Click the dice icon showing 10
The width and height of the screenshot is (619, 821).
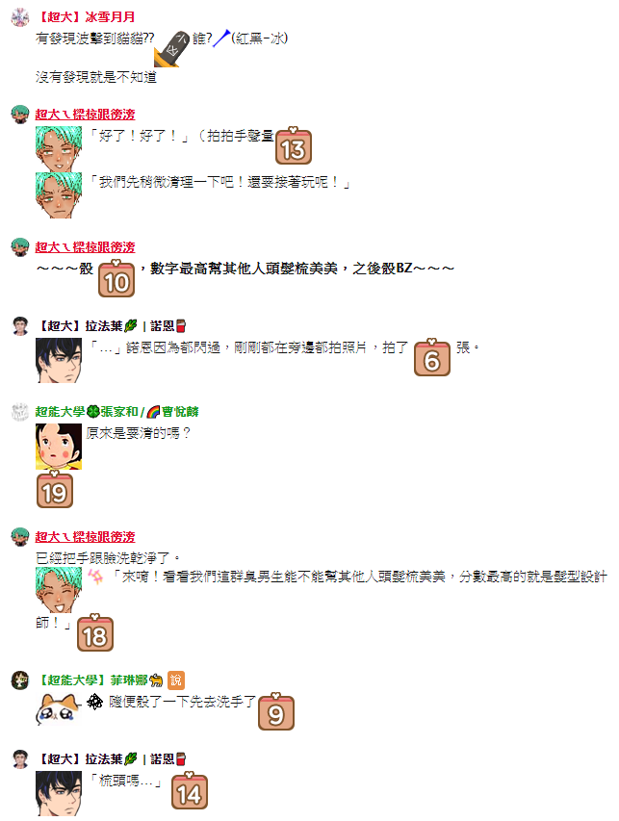point(116,278)
